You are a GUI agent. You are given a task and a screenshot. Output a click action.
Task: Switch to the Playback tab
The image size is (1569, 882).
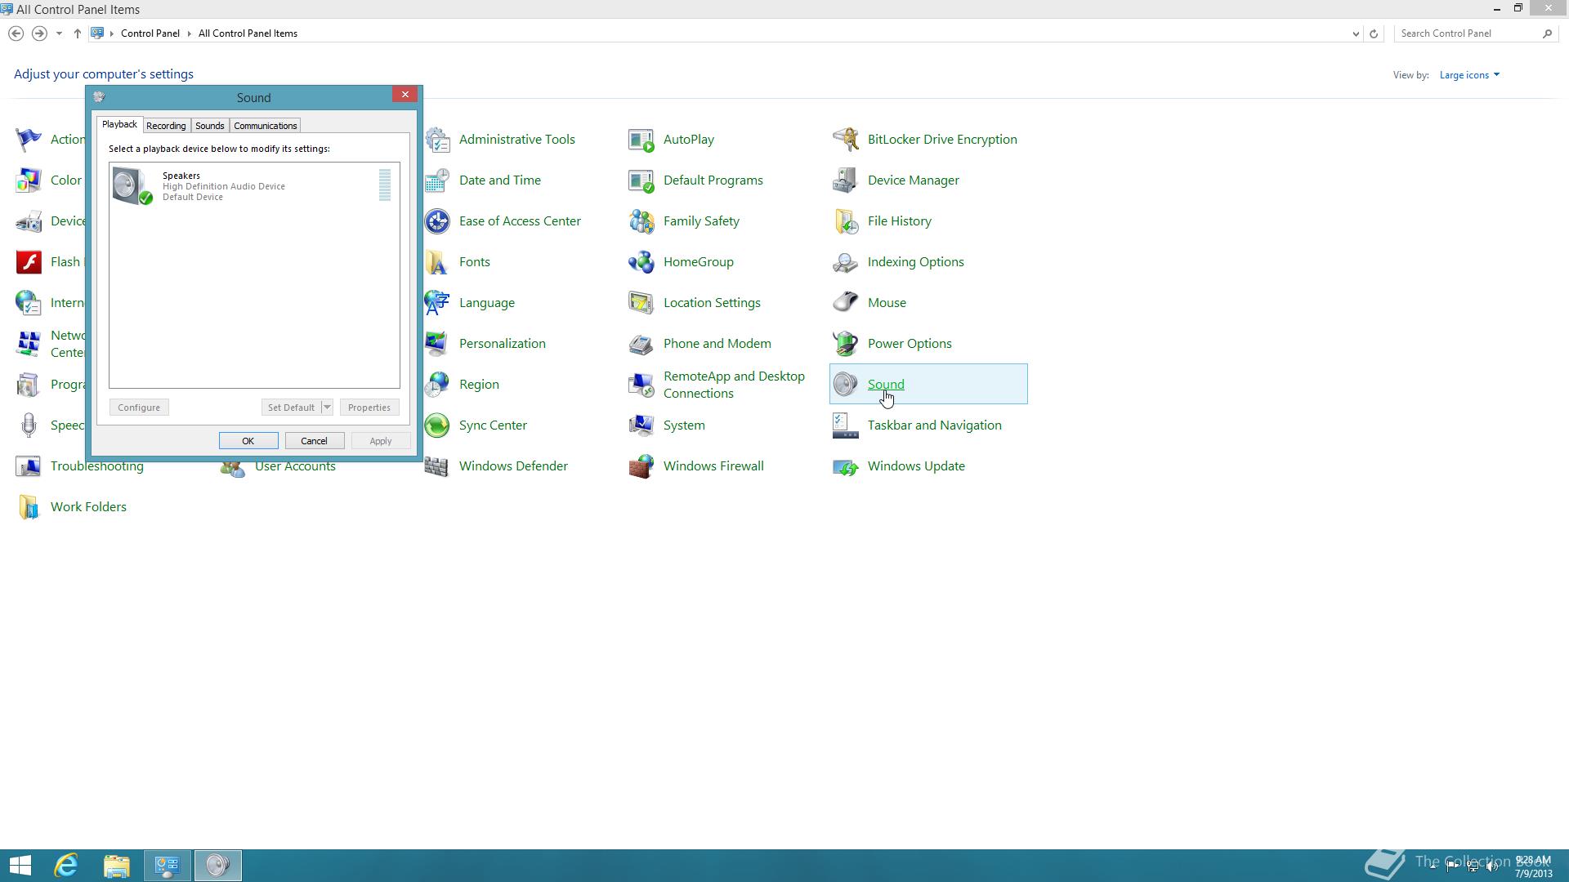click(119, 124)
